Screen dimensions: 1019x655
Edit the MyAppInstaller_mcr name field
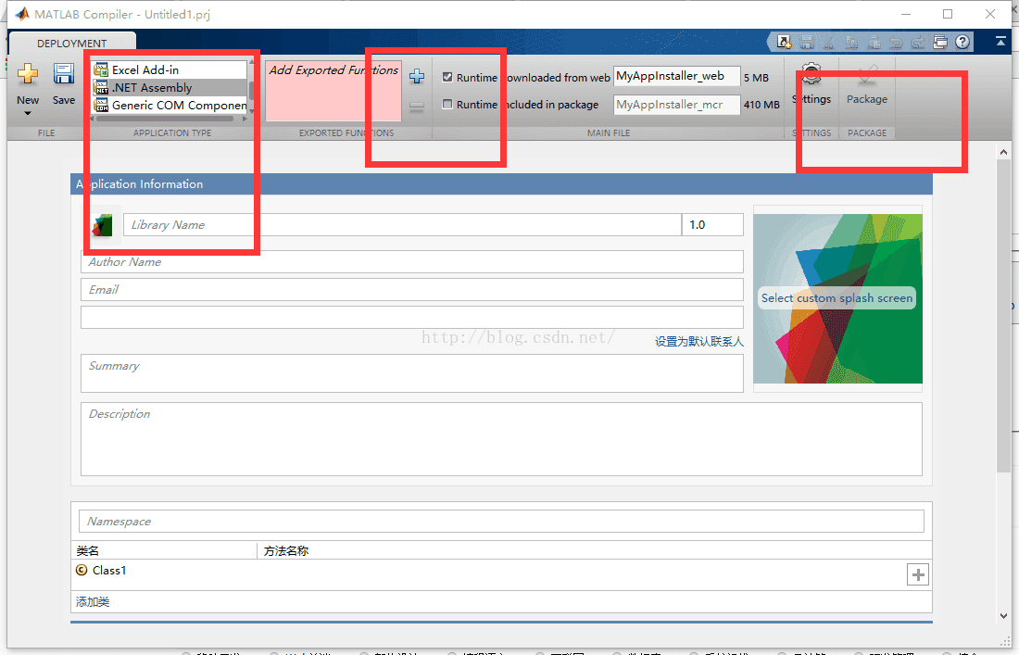tap(676, 104)
